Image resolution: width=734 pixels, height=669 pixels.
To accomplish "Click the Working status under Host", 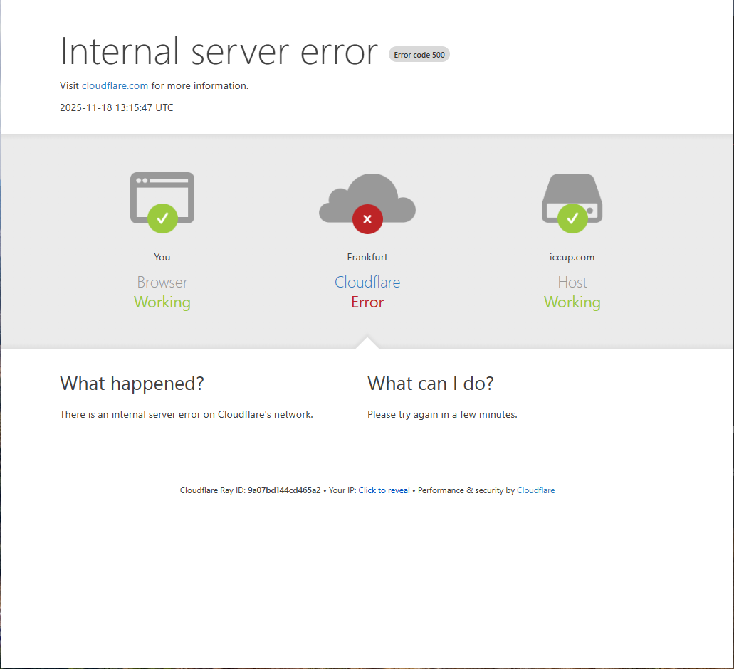I will (572, 302).
